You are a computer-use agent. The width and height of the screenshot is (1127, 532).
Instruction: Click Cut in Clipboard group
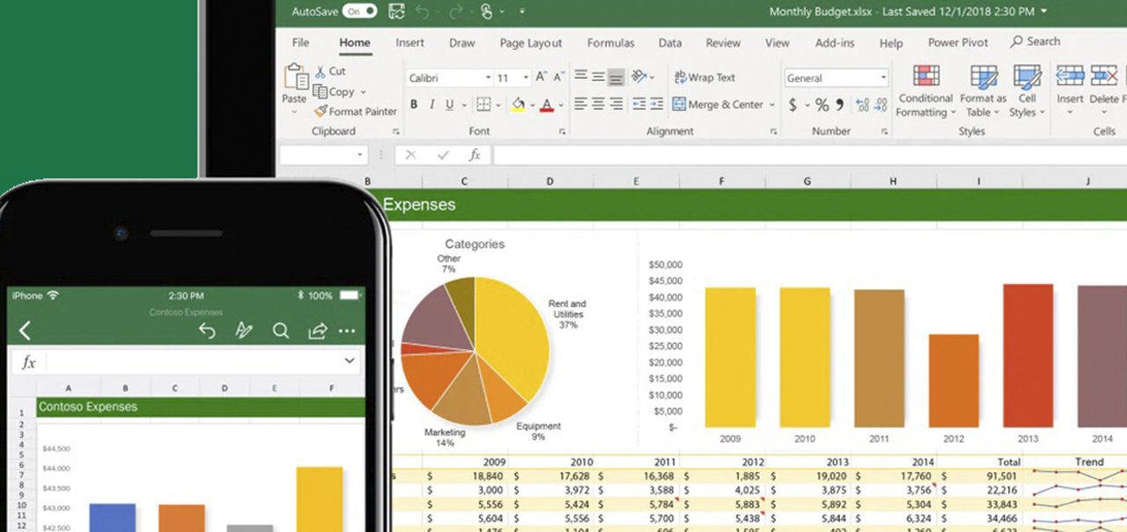329,71
